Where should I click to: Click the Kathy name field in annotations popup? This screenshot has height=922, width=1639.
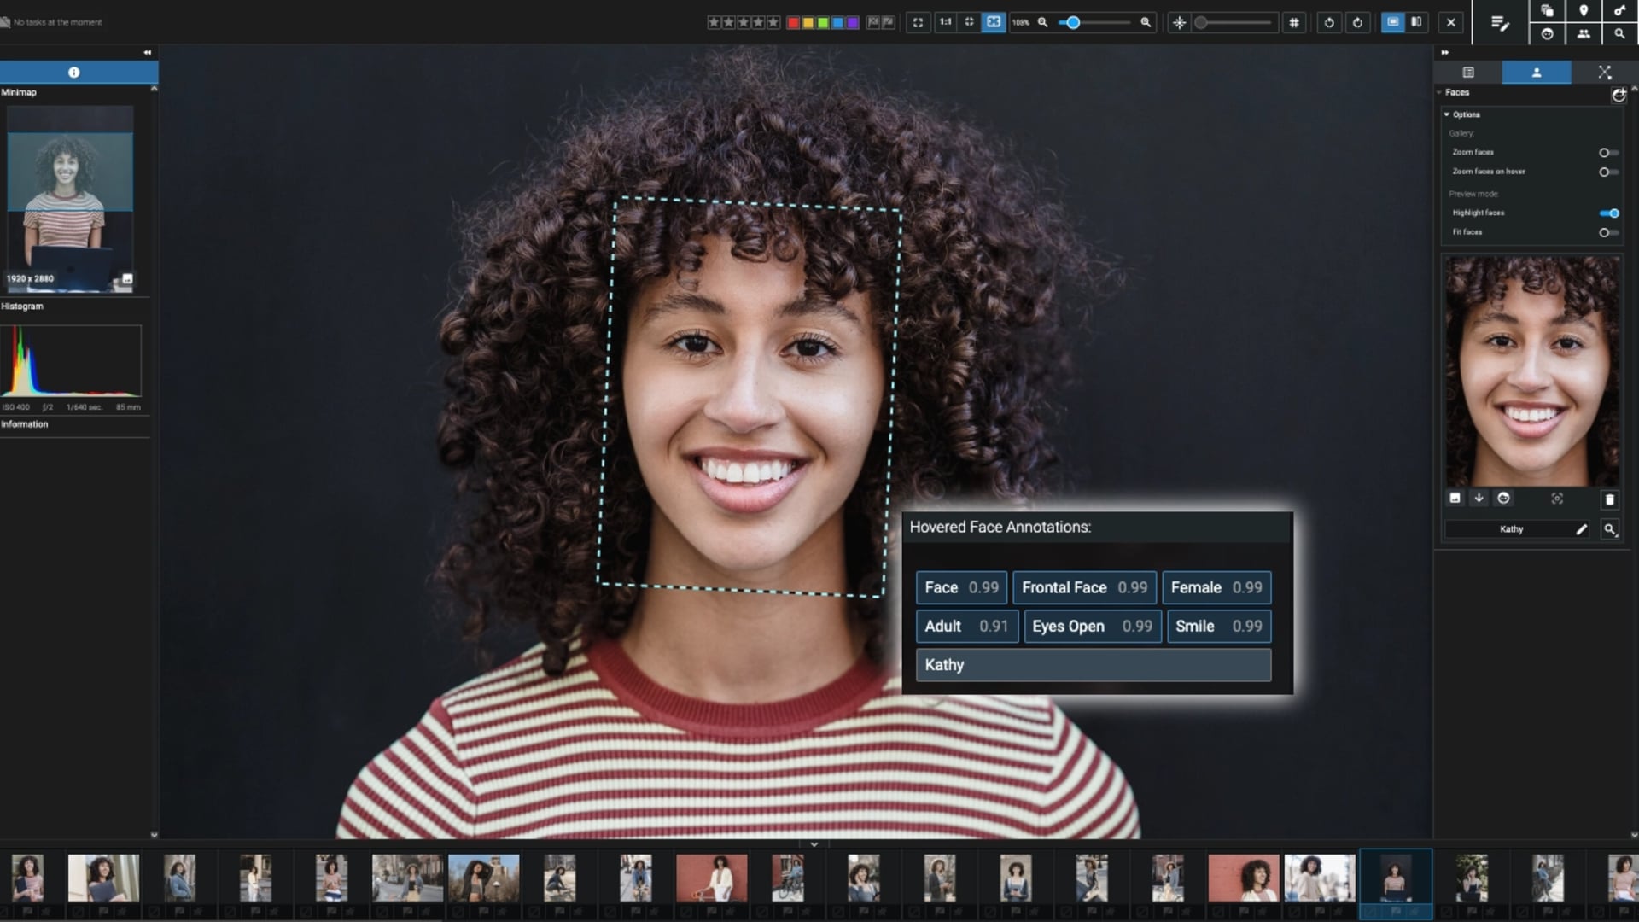pyautogui.click(x=1094, y=665)
